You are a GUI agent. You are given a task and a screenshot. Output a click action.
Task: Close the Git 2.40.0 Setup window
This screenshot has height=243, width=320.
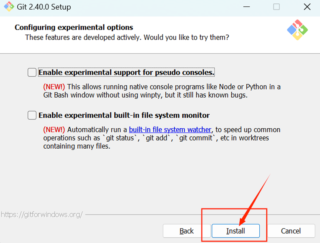coord(307,7)
